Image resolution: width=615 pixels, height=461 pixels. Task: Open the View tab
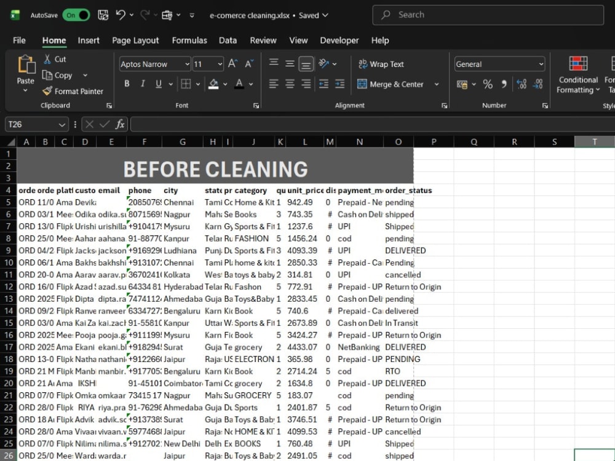pos(298,41)
